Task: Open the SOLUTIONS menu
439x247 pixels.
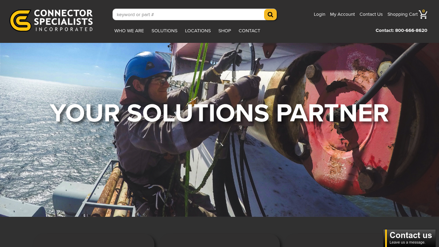Action: (165, 31)
